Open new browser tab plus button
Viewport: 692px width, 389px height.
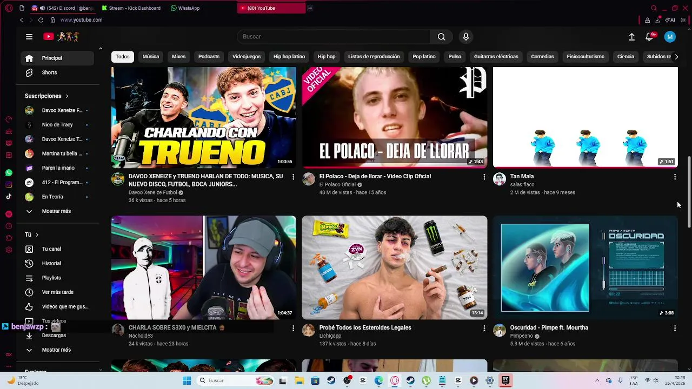(310, 8)
